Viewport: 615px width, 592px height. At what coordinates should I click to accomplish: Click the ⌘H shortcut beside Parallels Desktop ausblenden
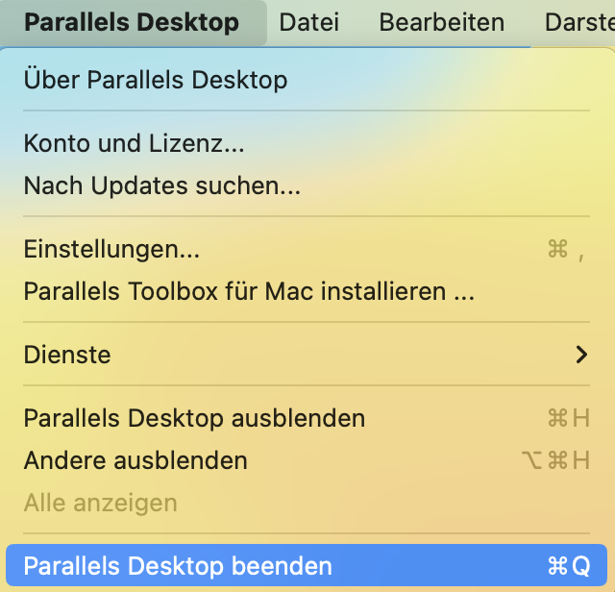[x=569, y=418]
